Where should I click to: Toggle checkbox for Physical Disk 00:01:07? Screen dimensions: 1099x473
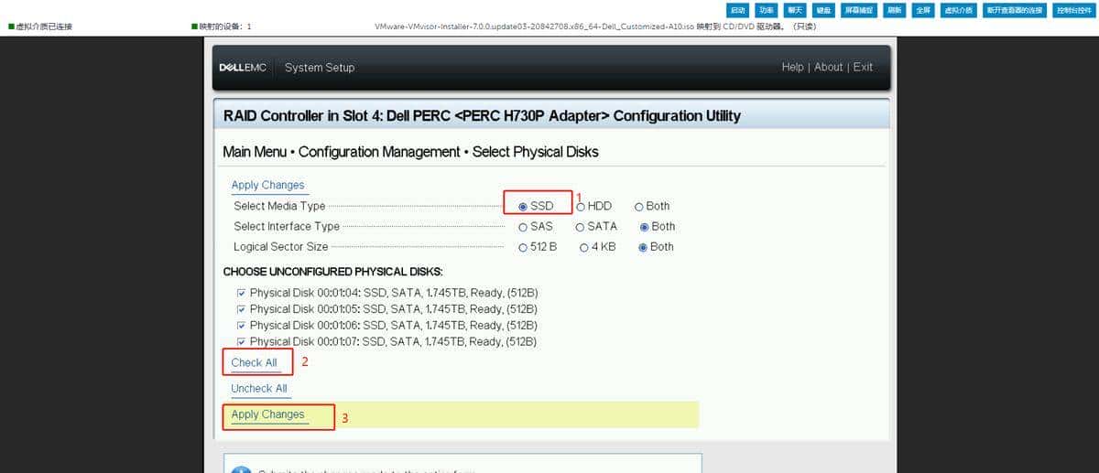(241, 342)
